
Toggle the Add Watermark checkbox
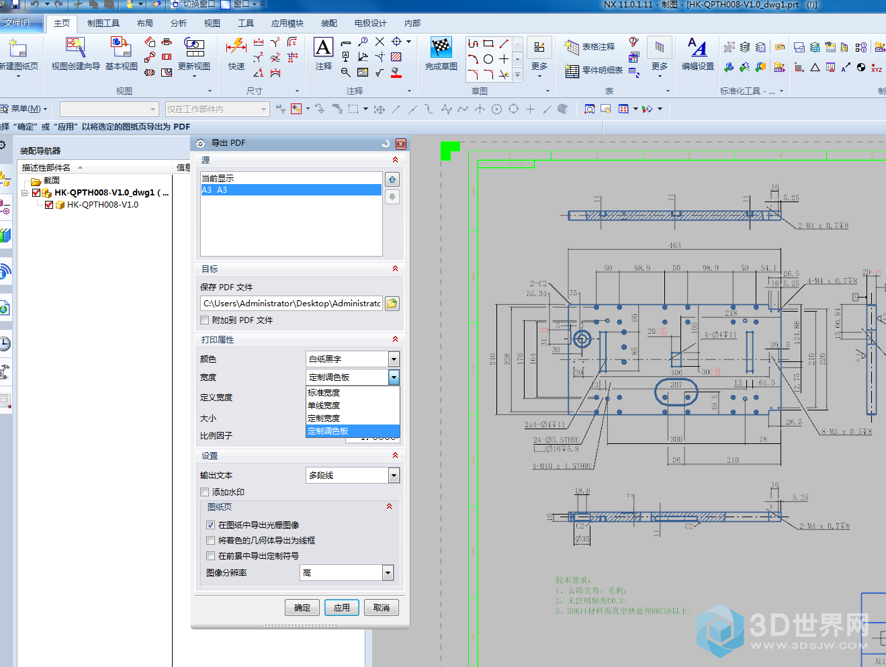pyautogui.click(x=205, y=492)
